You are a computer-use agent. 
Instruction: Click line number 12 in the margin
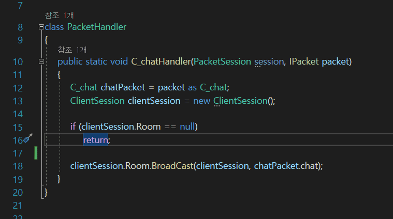click(x=18, y=88)
